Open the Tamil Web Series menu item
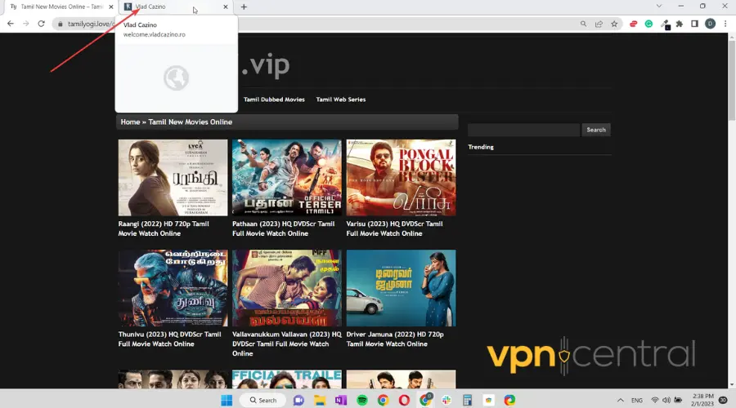This screenshot has height=408, width=736. point(340,100)
